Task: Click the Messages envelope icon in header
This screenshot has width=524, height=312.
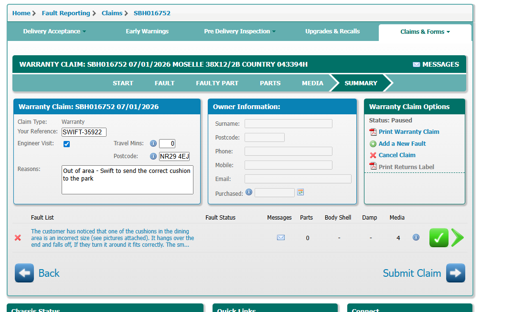Action: (416, 65)
